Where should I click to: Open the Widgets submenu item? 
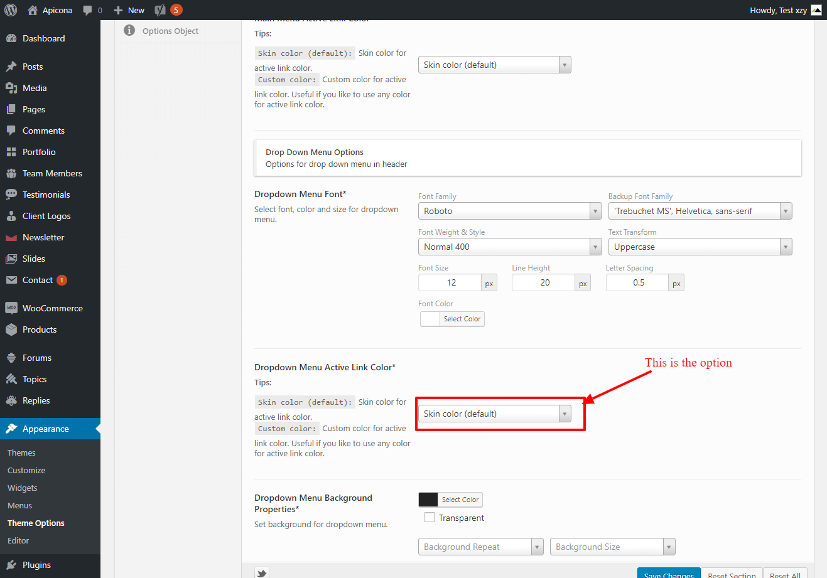pos(23,488)
